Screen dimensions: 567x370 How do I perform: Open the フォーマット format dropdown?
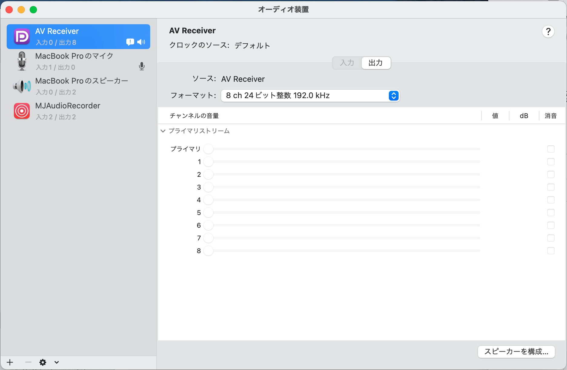[310, 96]
